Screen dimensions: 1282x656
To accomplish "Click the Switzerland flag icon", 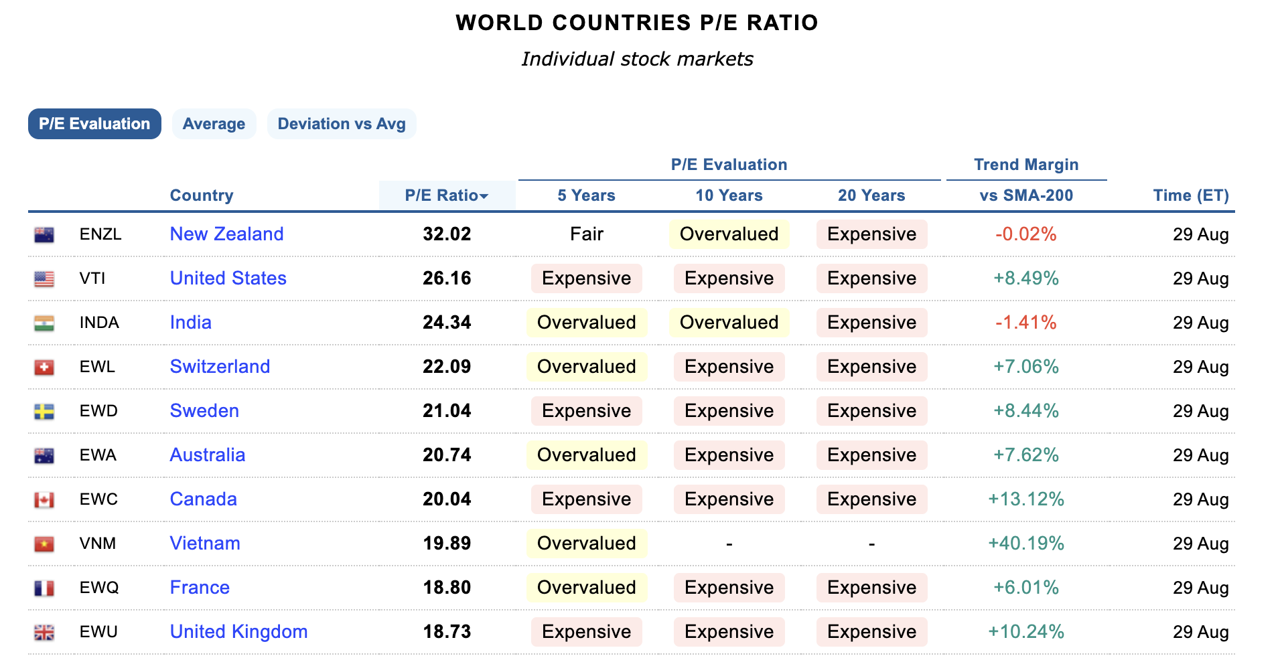I will pyautogui.click(x=44, y=367).
